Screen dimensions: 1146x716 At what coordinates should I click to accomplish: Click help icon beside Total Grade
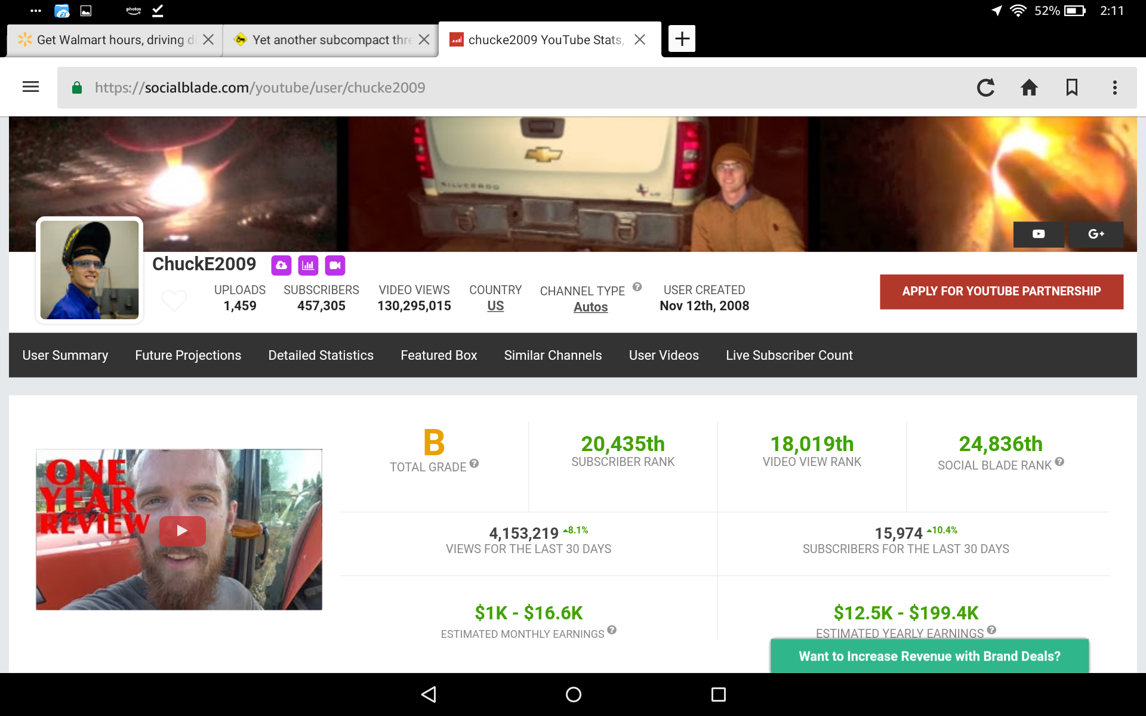(474, 464)
